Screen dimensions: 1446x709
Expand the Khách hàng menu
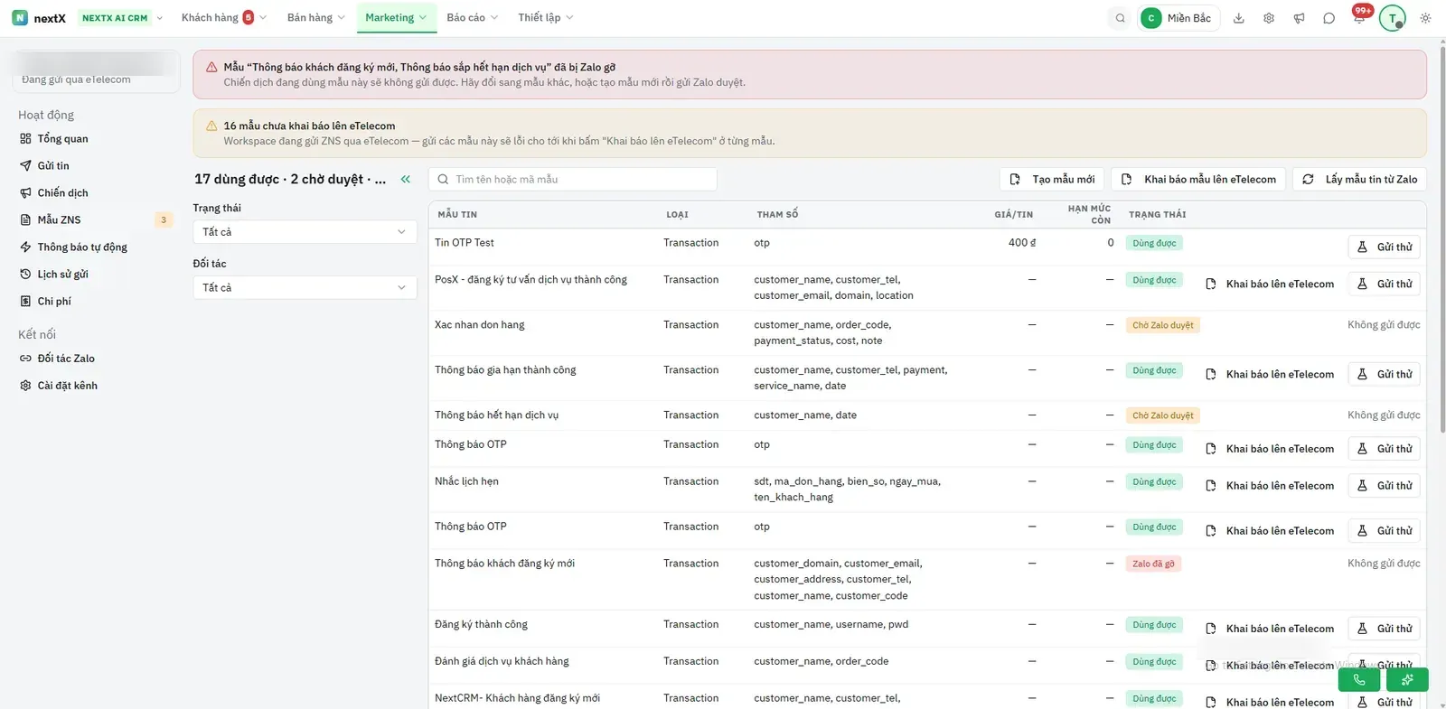(224, 18)
